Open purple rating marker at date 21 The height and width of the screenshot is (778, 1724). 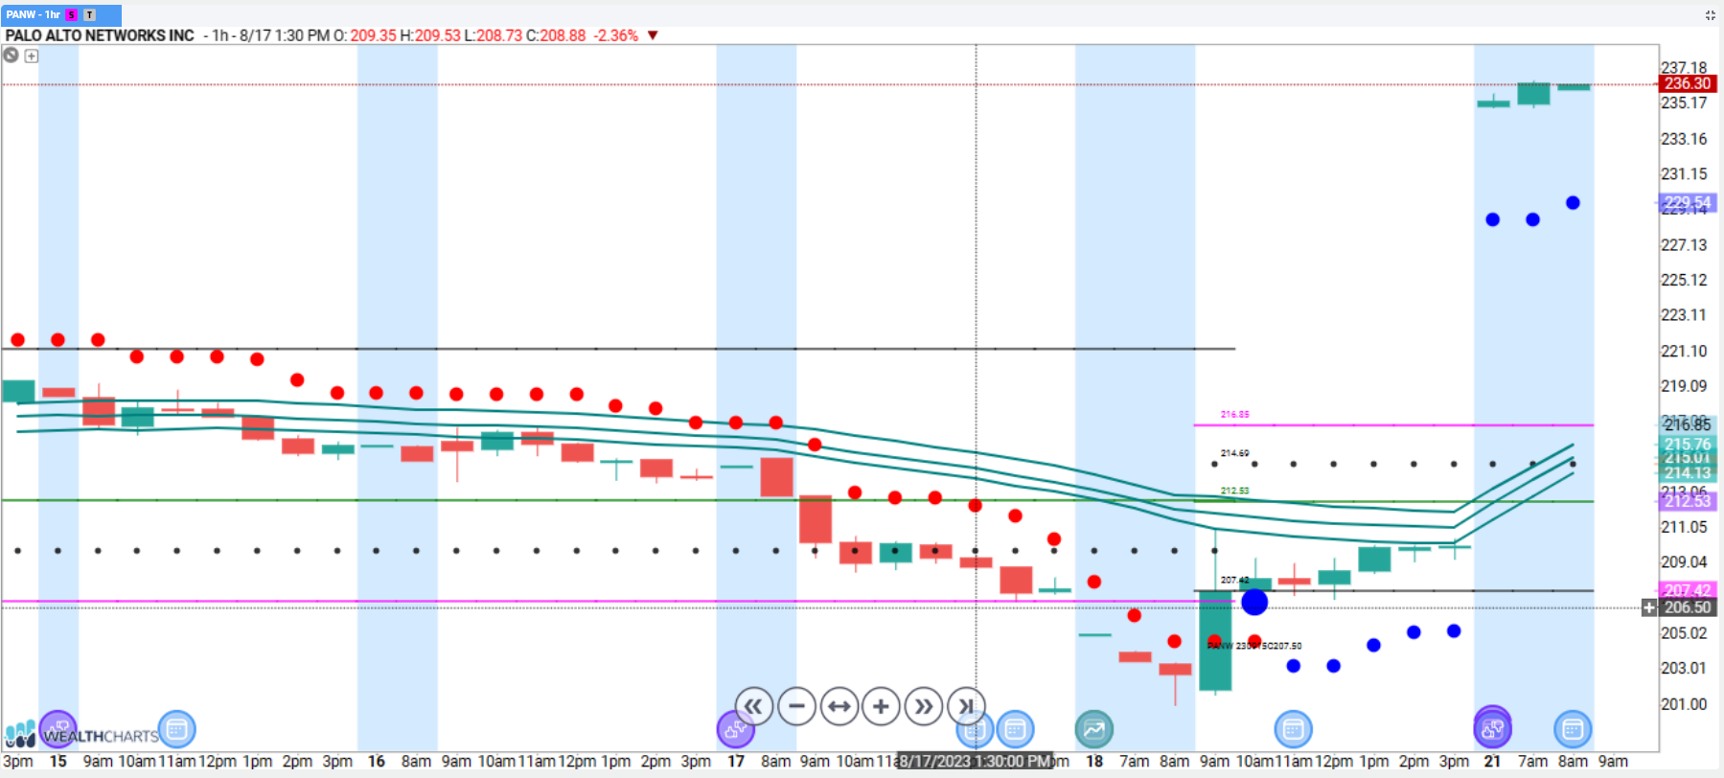1492,728
